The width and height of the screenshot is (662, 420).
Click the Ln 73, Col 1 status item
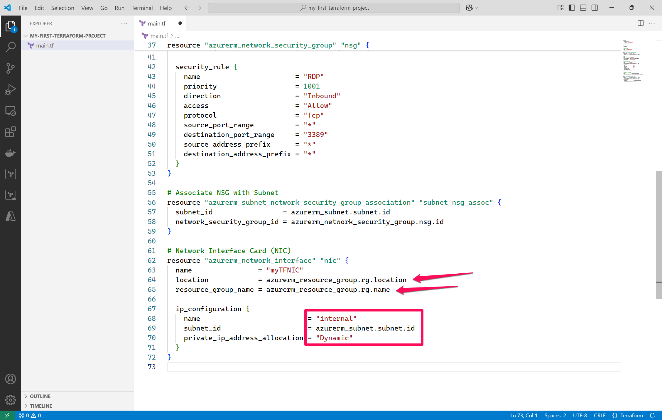[x=524, y=415]
